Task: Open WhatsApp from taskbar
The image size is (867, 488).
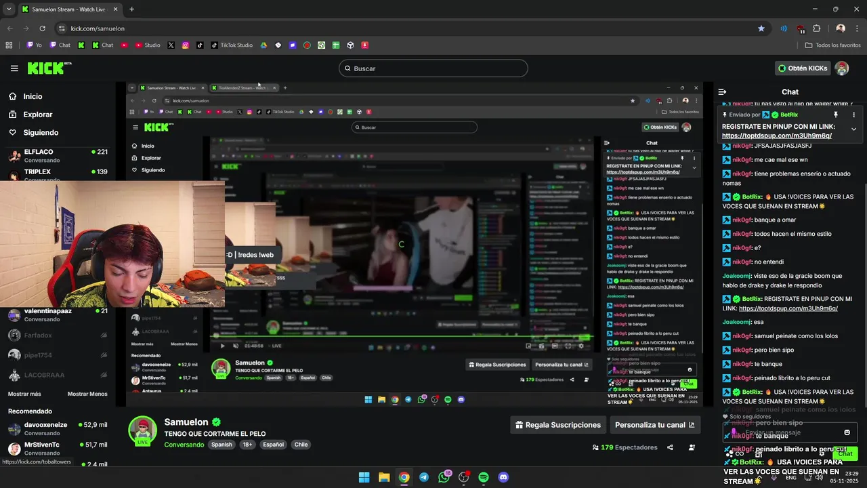Action: click(x=444, y=477)
